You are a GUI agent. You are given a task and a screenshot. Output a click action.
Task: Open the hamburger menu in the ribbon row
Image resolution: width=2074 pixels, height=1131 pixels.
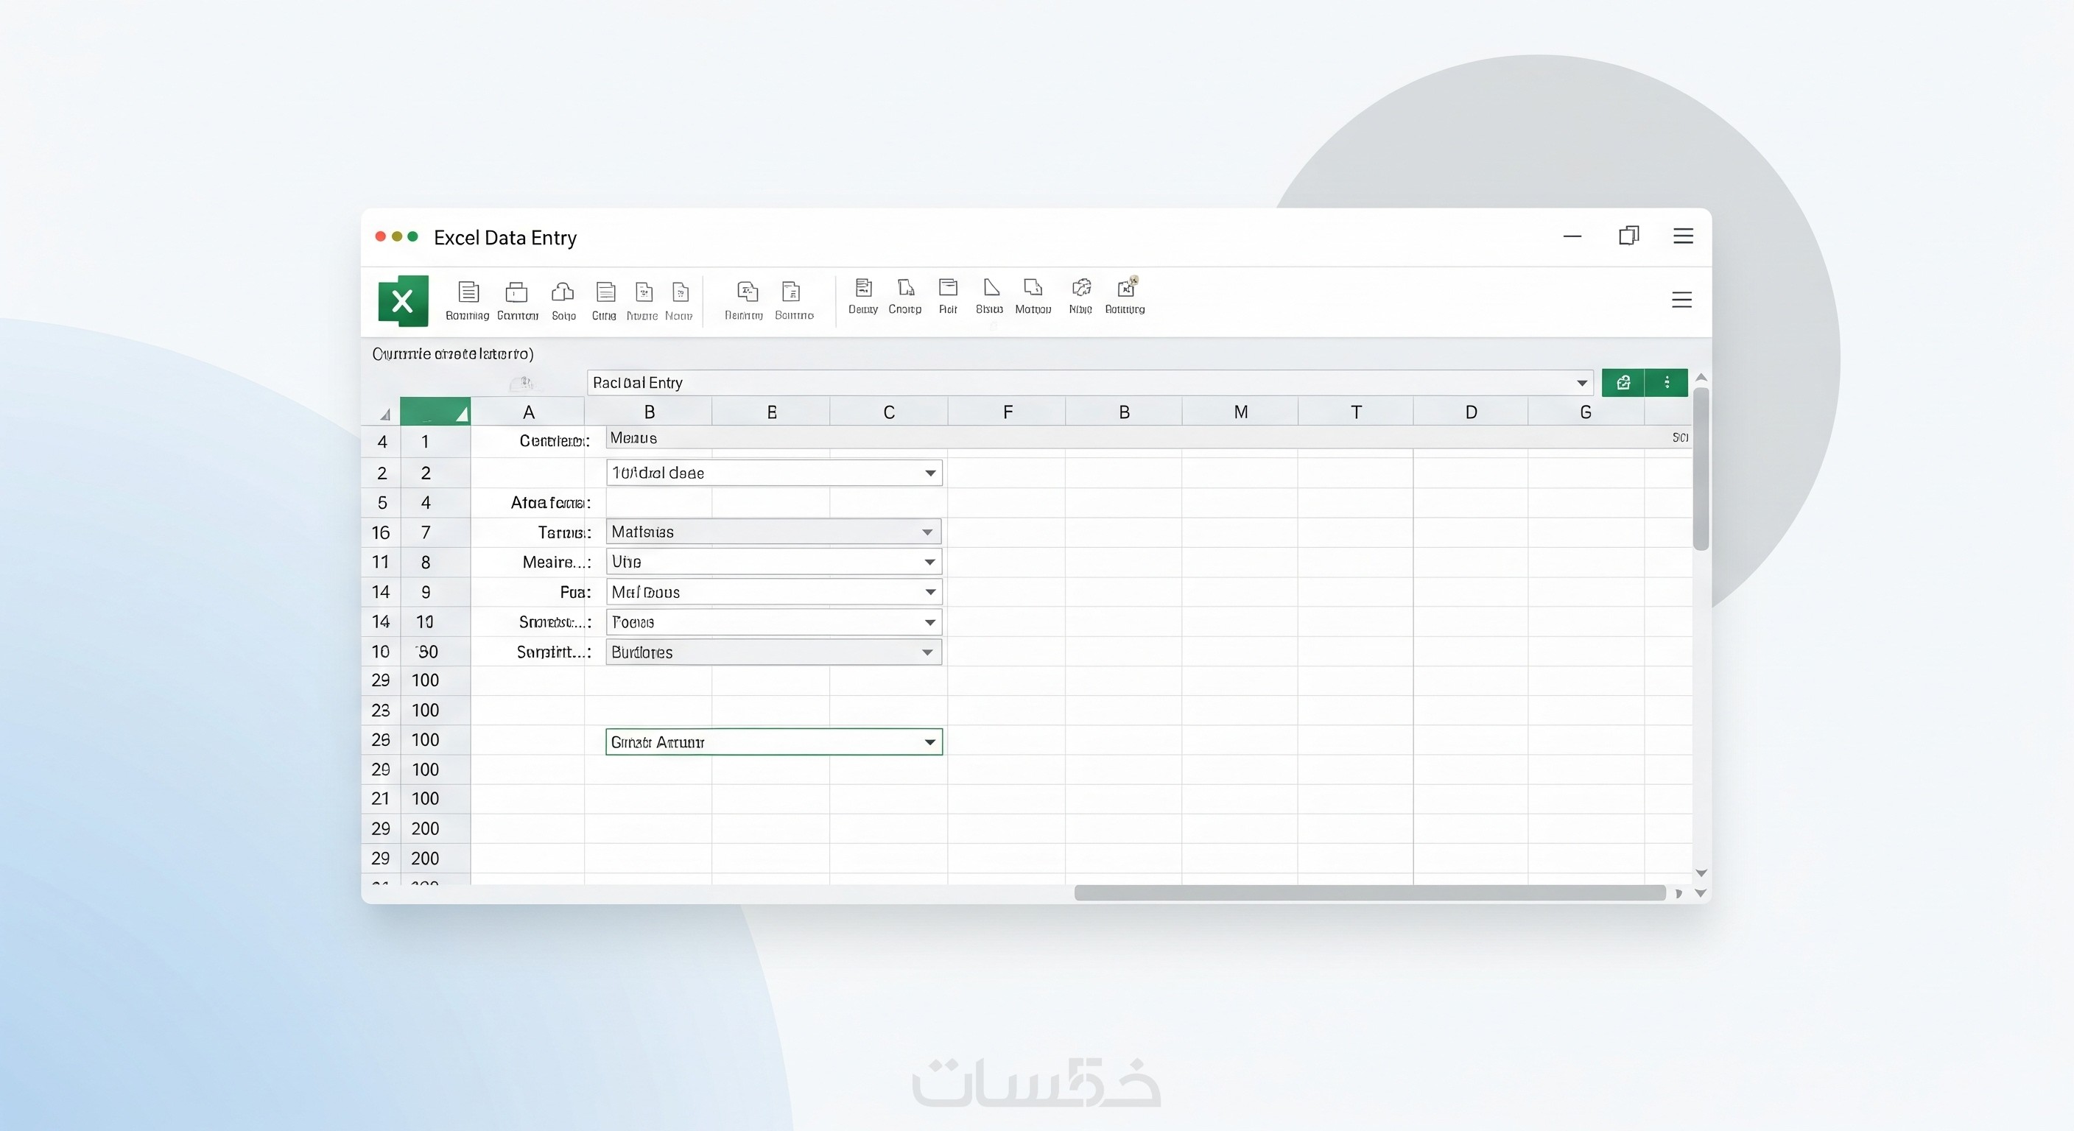click(x=1681, y=300)
